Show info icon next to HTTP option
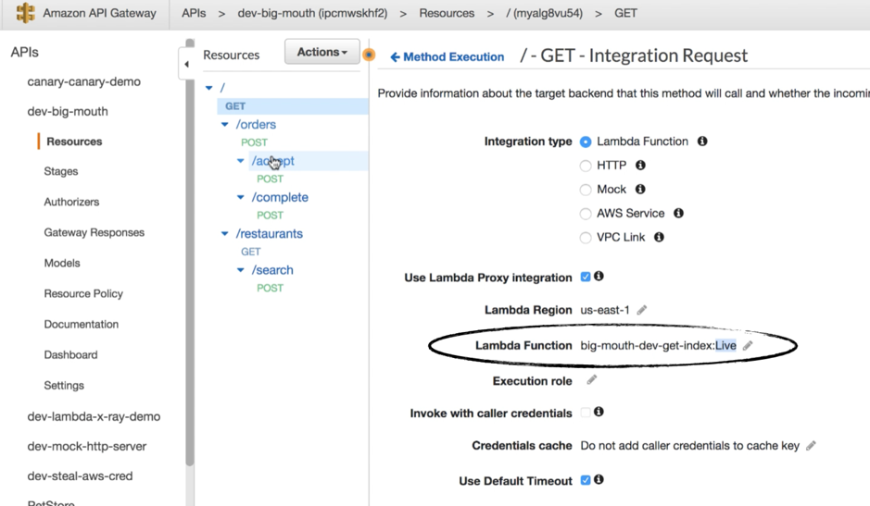 [x=640, y=166]
